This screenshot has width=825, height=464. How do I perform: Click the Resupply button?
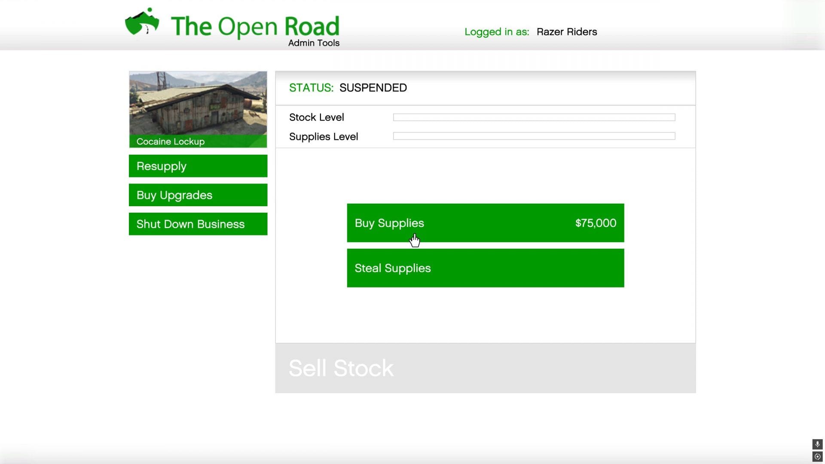pos(198,166)
